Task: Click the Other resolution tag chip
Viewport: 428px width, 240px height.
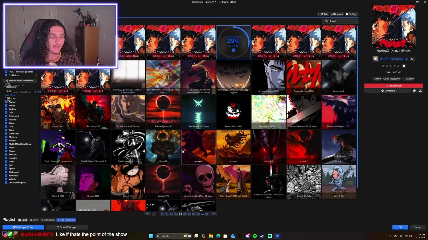Action: pyautogui.click(x=391, y=79)
